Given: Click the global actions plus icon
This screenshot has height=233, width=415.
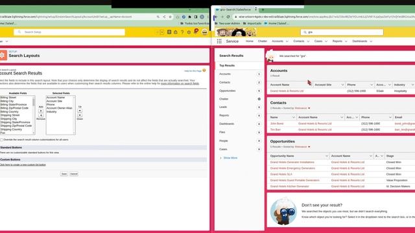Looking at the screenshot, I should 169,32.
